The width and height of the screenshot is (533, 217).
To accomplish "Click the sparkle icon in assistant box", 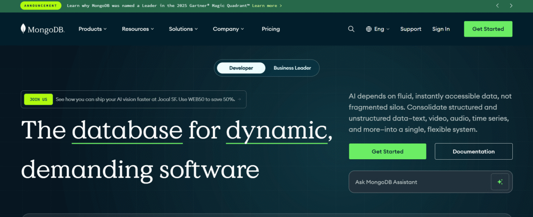I will (x=500, y=182).
